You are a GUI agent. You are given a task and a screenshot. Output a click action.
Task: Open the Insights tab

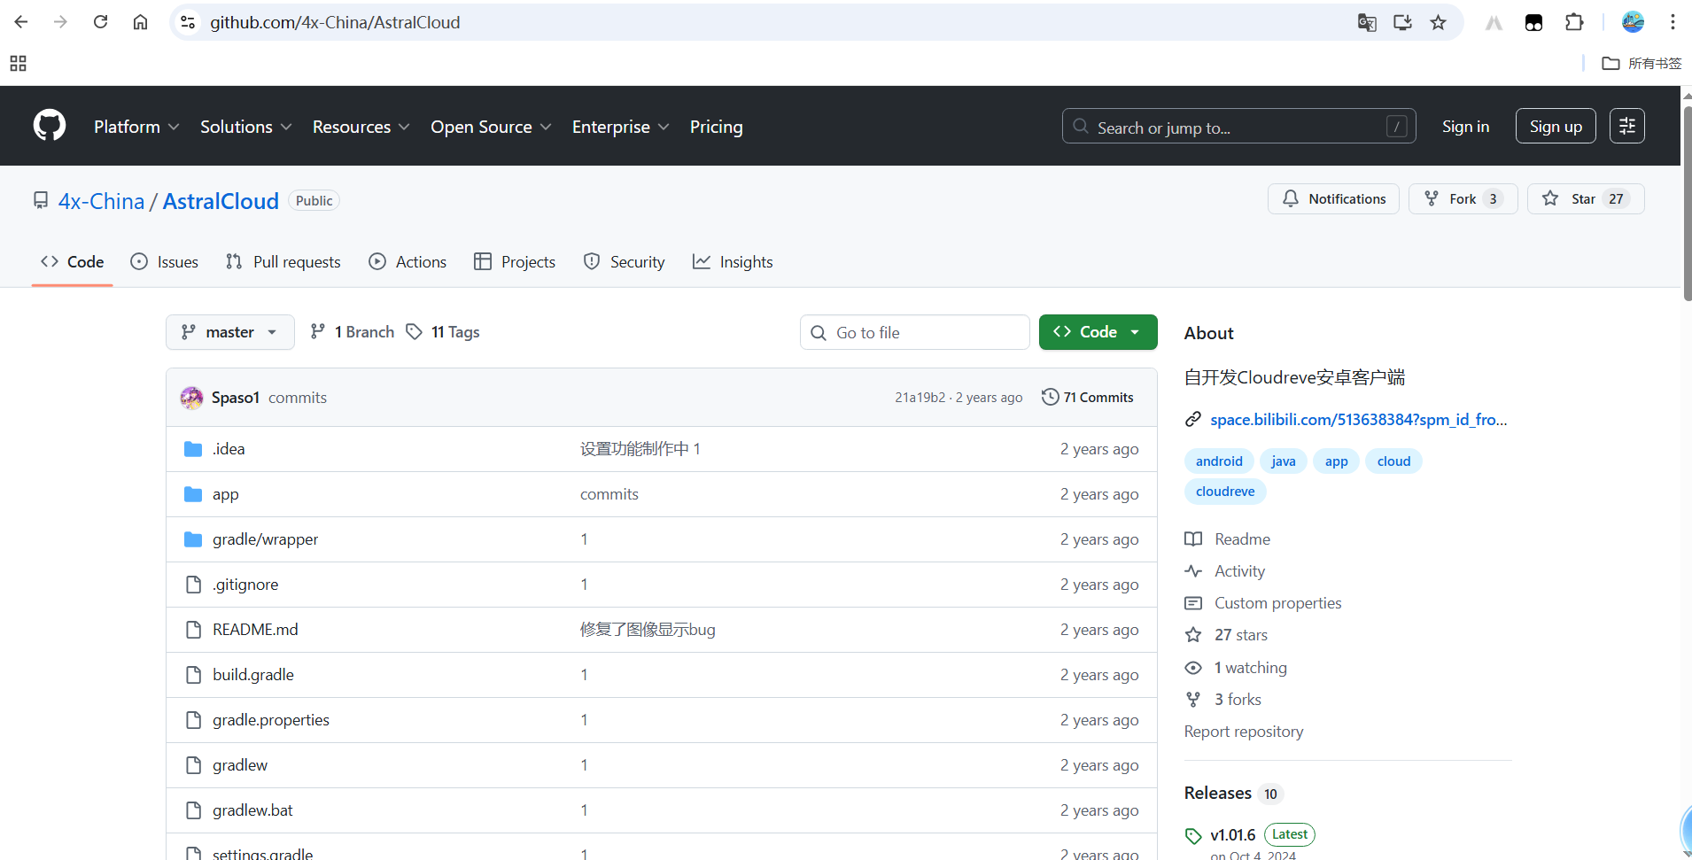tap(733, 261)
